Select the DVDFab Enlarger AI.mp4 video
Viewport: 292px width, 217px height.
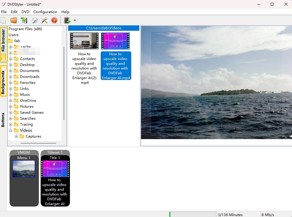coord(116,41)
